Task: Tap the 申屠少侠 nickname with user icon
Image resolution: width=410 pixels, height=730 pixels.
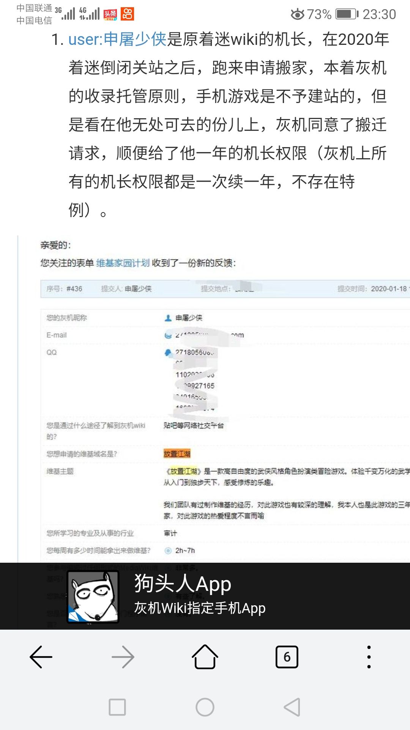Action: click(x=183, y=318)
